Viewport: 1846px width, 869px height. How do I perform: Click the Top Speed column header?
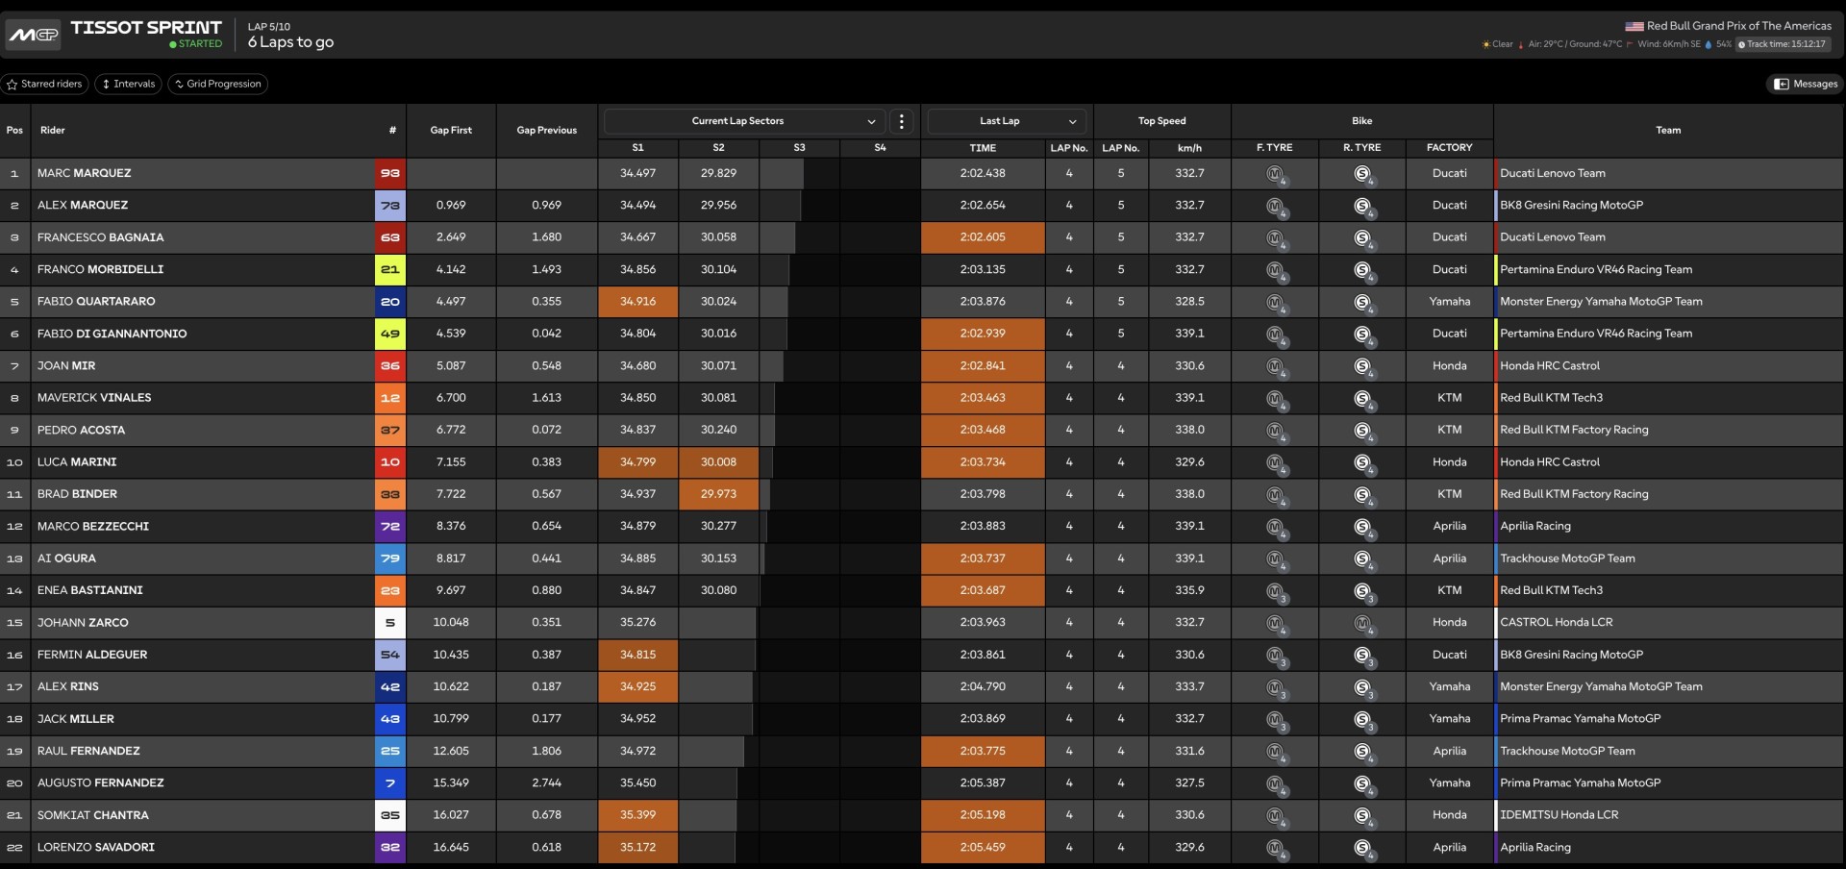pyautogui.click(x=1161, y=121)
